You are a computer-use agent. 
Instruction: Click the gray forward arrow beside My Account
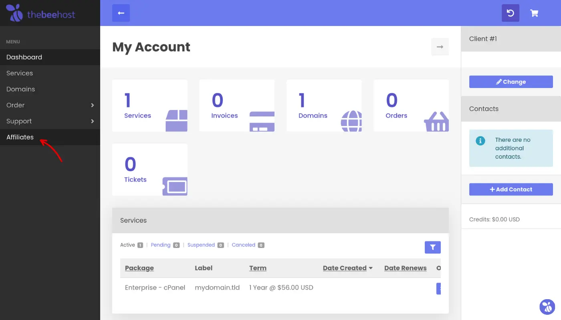[x=440, y=47]
